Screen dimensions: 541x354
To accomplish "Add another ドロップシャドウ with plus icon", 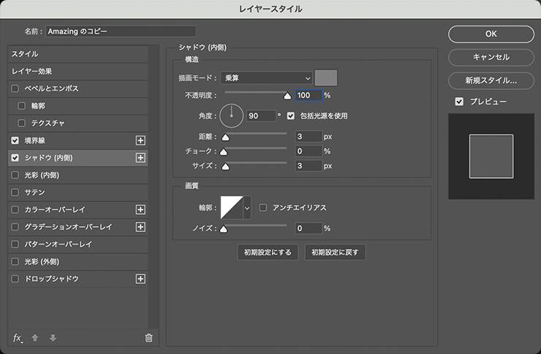I will (141, 279).
